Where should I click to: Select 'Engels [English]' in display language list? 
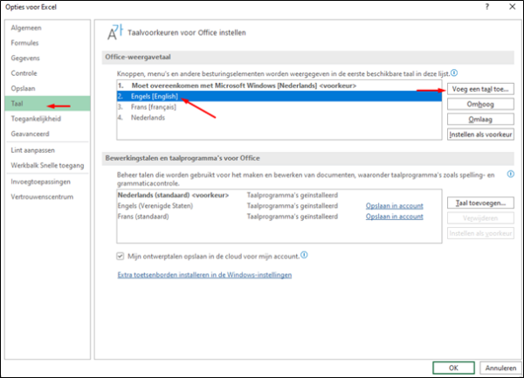pyautogui.click(x=153, y=96)
